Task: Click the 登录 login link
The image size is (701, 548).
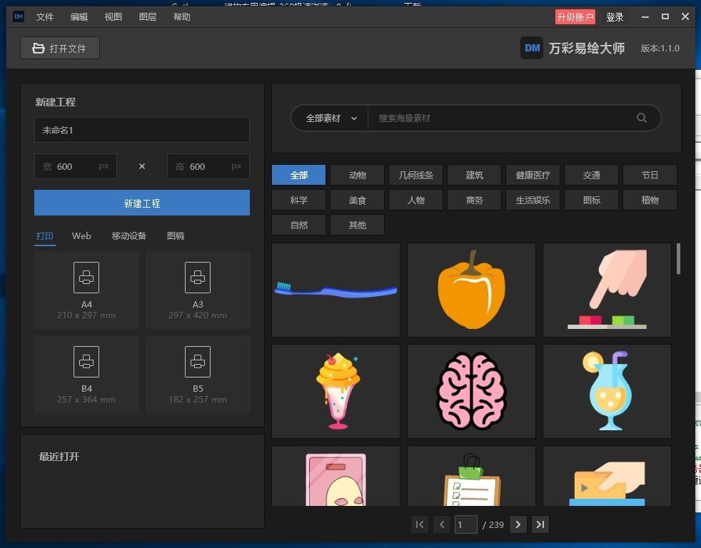Action: coord(615,17)
